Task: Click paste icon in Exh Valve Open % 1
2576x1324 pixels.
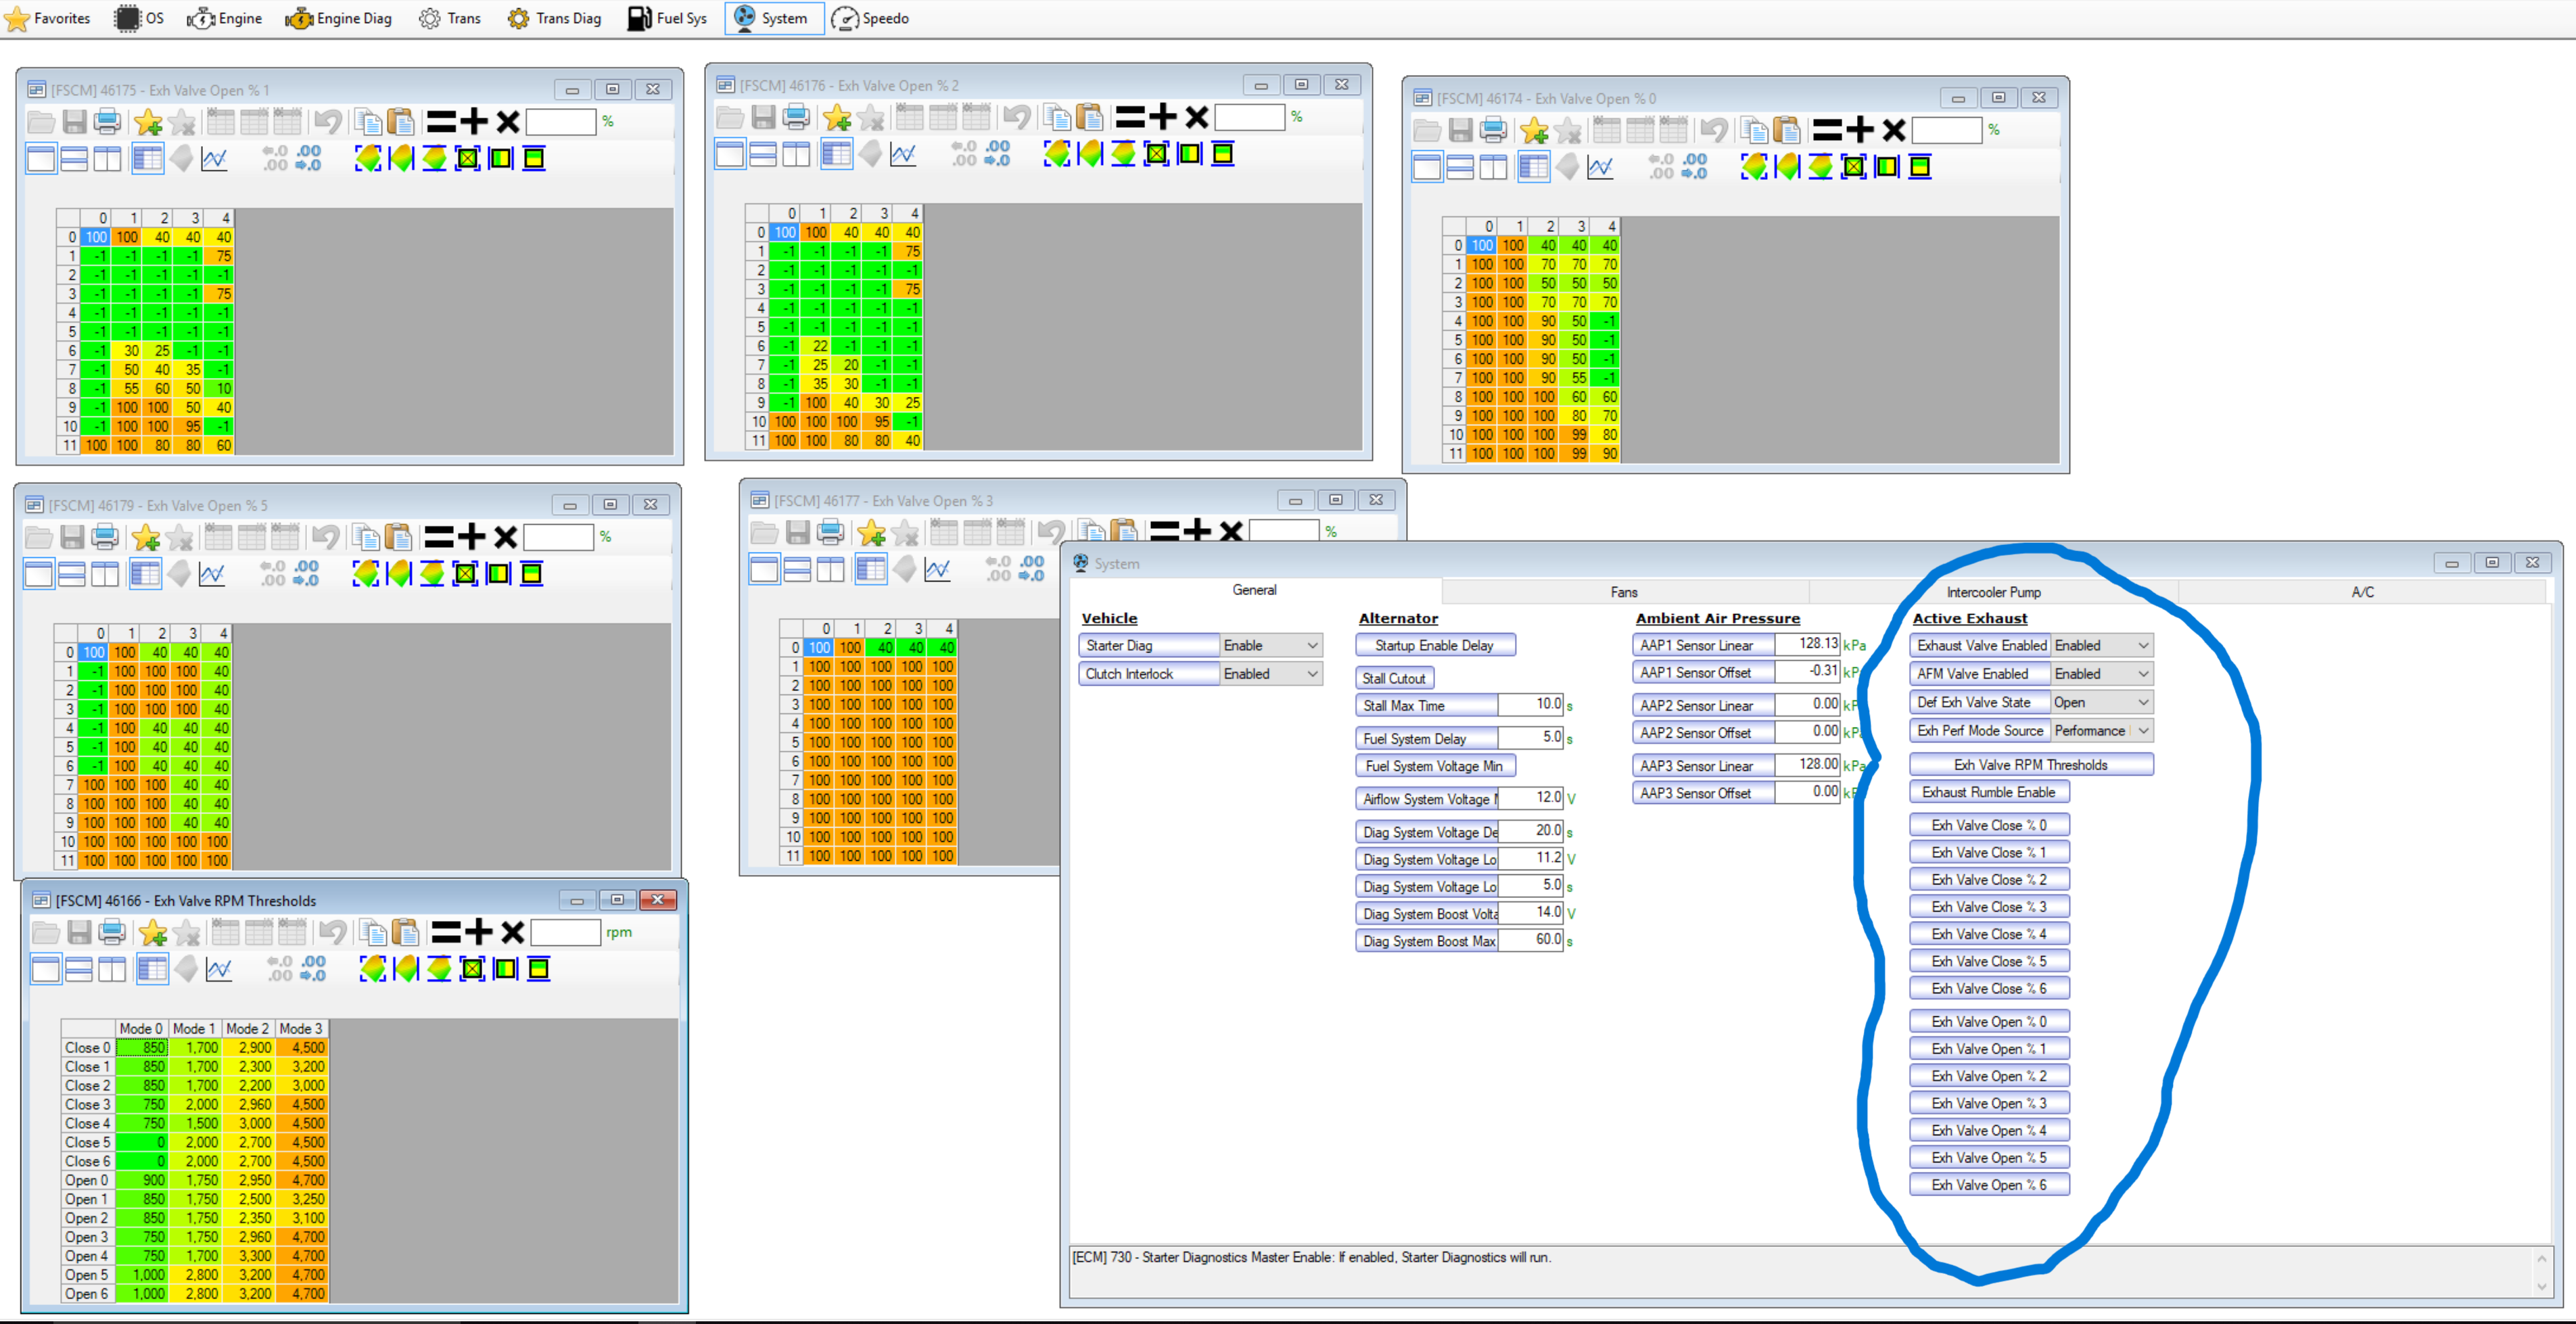Action: tap(401, 122)
